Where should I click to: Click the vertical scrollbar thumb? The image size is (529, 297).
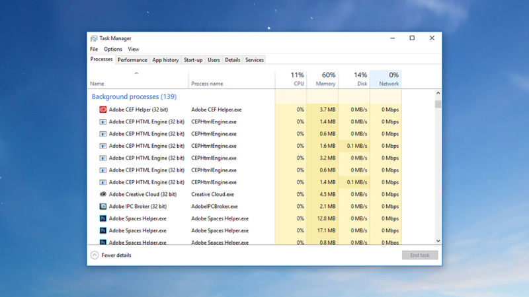click(438, 104)
